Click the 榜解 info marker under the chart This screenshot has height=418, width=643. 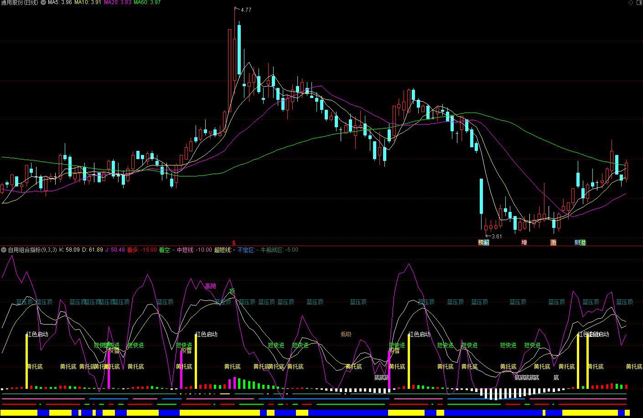(x=483, y=243)
